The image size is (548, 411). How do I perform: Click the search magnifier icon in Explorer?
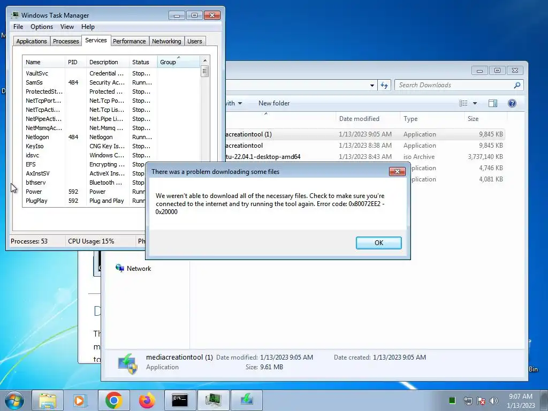coord(517,85)
